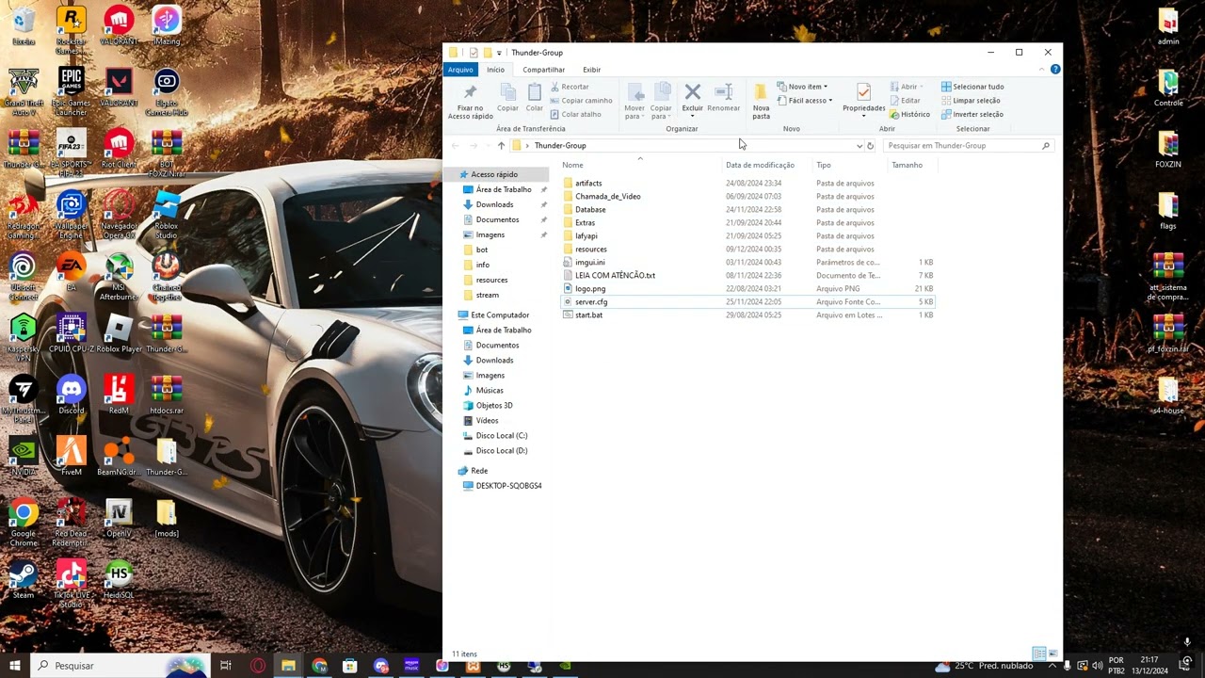This screenshot has width=1205, height=678.
Task: Open the taskbar volume speaker icon
Action: [1100, 666]
